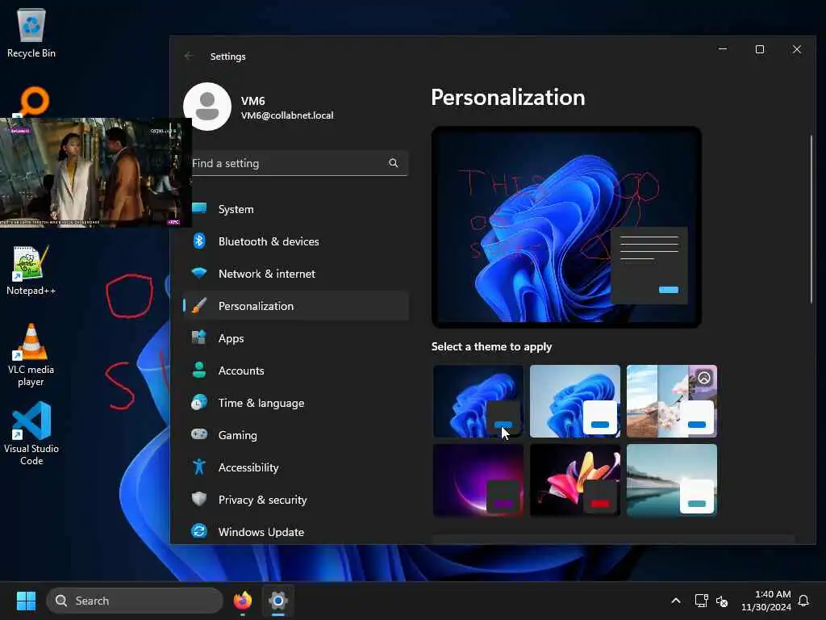The width and height of the screenshot is (826, 620).
Task: Click the System monitor icon in Settings sidebar
Action: click(199, 209)
